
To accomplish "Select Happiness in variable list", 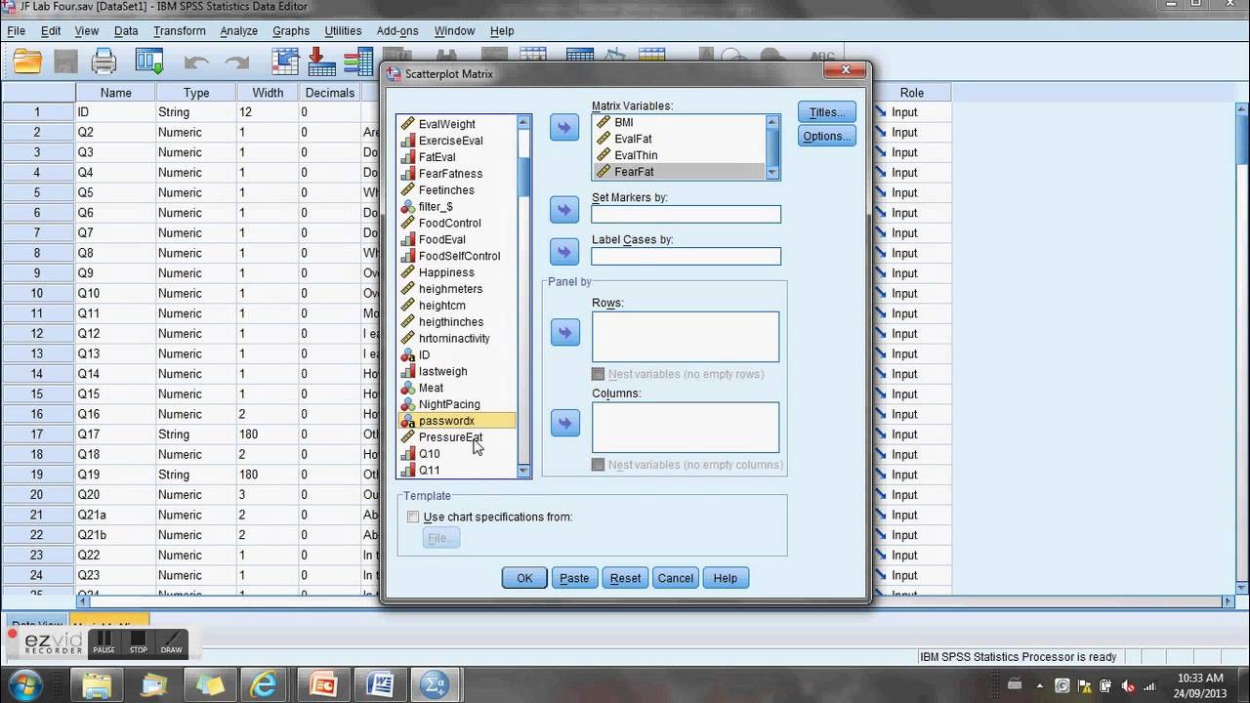I will (x=446, y=272).
